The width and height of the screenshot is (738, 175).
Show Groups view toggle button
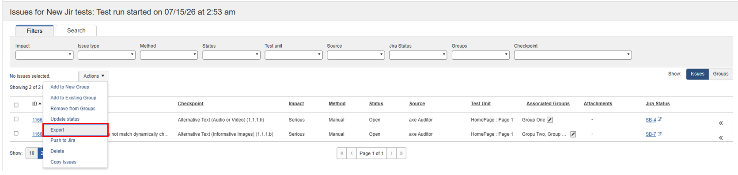coord(721,74)
